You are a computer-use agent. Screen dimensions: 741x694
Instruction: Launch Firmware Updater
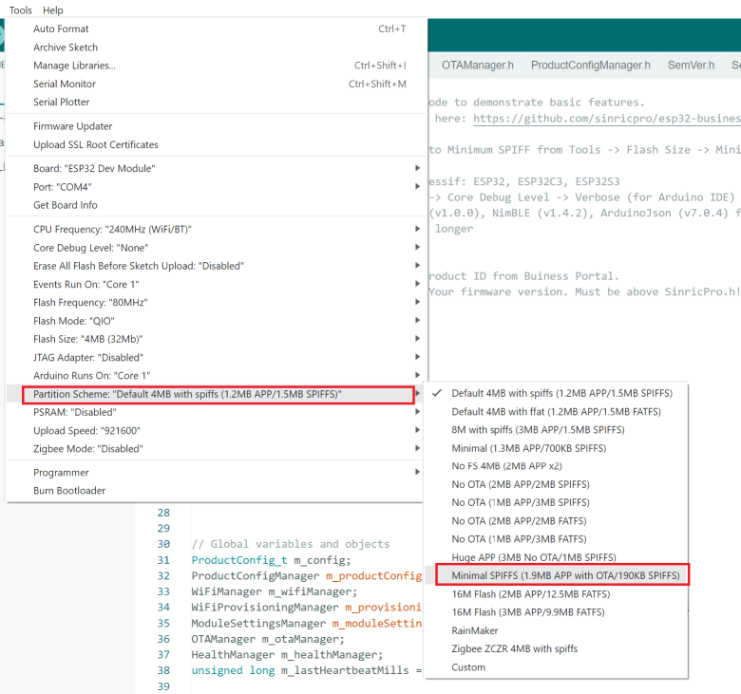coord(216,126)
